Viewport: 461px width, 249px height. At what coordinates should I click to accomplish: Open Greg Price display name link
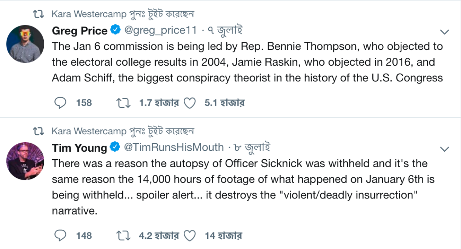80,31
